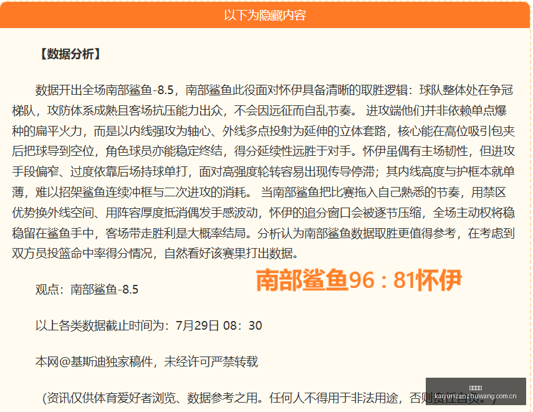The width and height of the screenshot is (533, 412).
Task: Click the paragraph line starting '薄，难以招架鲨鱼'
Action: (x=259, y=193)
